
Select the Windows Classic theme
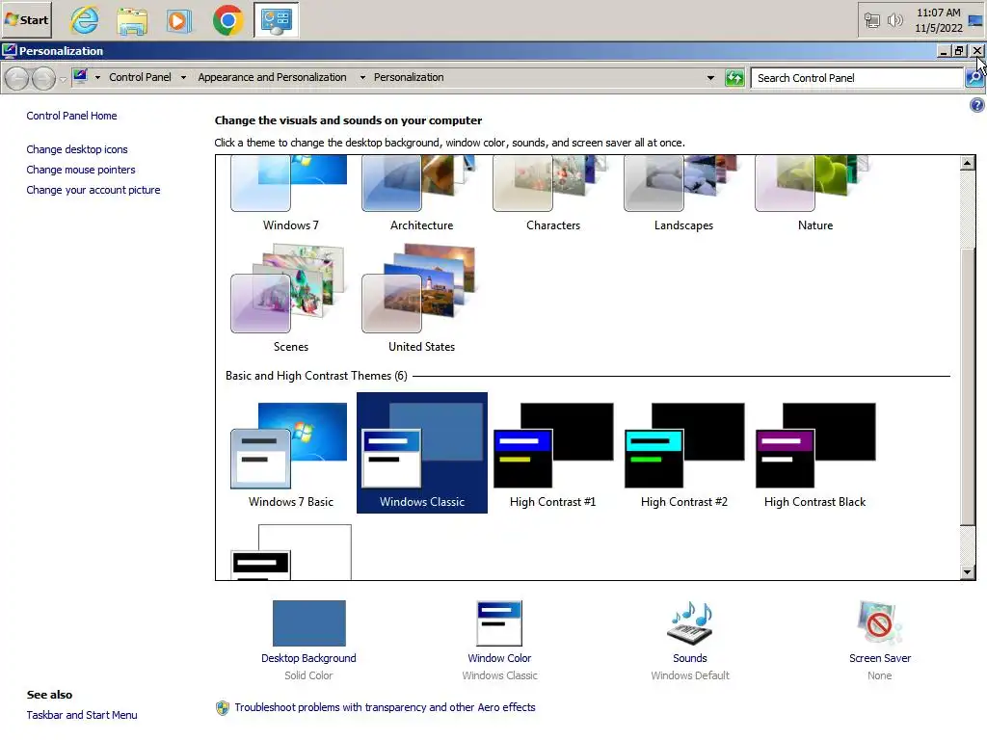click(x=422, y=453)
